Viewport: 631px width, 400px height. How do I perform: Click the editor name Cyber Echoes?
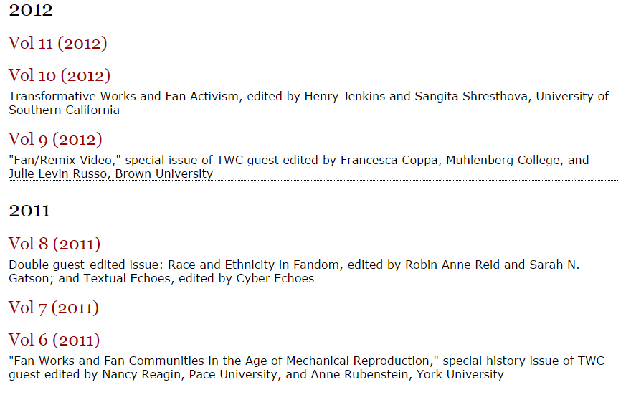[x=275, y=278]
